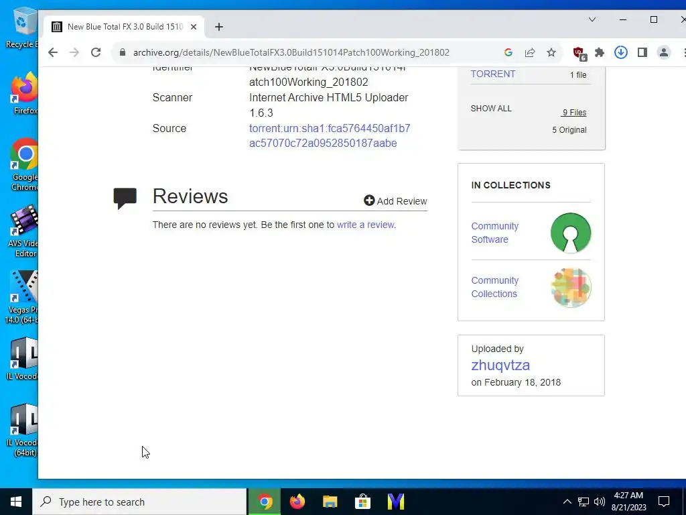Open uploader zhuqvtza profile

point(500,365)
